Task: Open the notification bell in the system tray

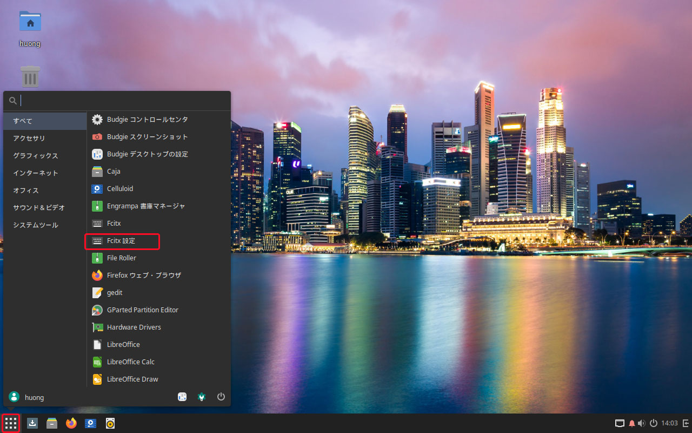Action: click(631, 423)
